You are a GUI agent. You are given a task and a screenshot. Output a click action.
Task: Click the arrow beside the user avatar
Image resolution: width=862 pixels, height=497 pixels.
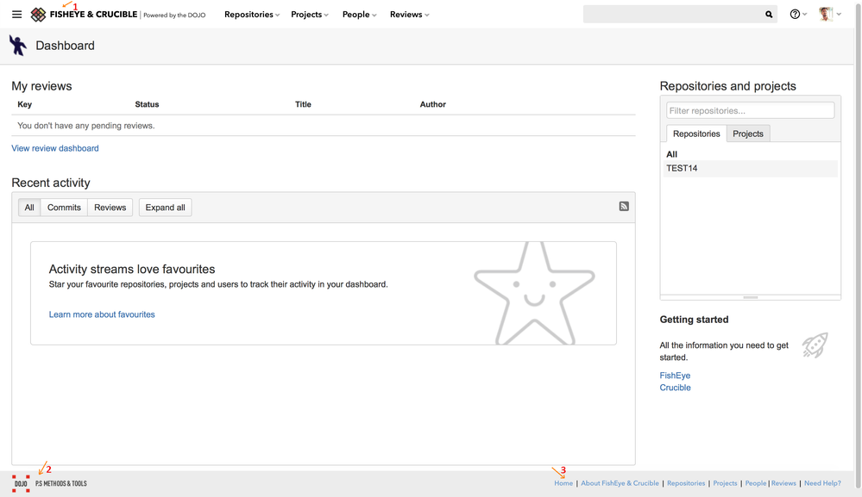pos(839,15)
